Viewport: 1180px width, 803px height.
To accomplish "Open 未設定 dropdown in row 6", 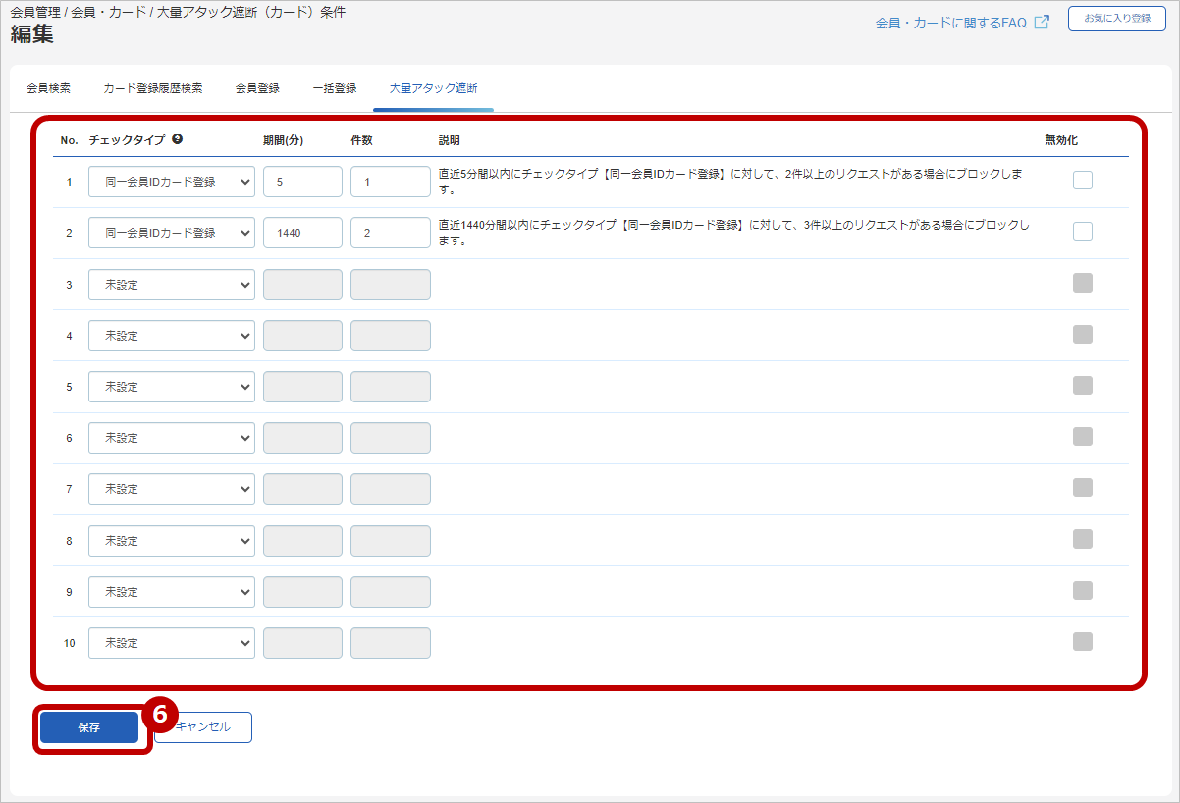I will click(172, 438).
